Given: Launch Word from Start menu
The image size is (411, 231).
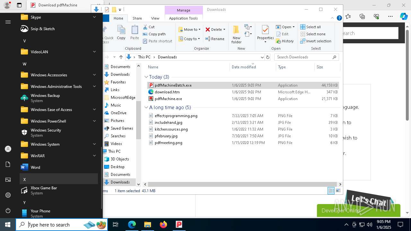Looking at the screenshot, I should (x=59, y=167).
